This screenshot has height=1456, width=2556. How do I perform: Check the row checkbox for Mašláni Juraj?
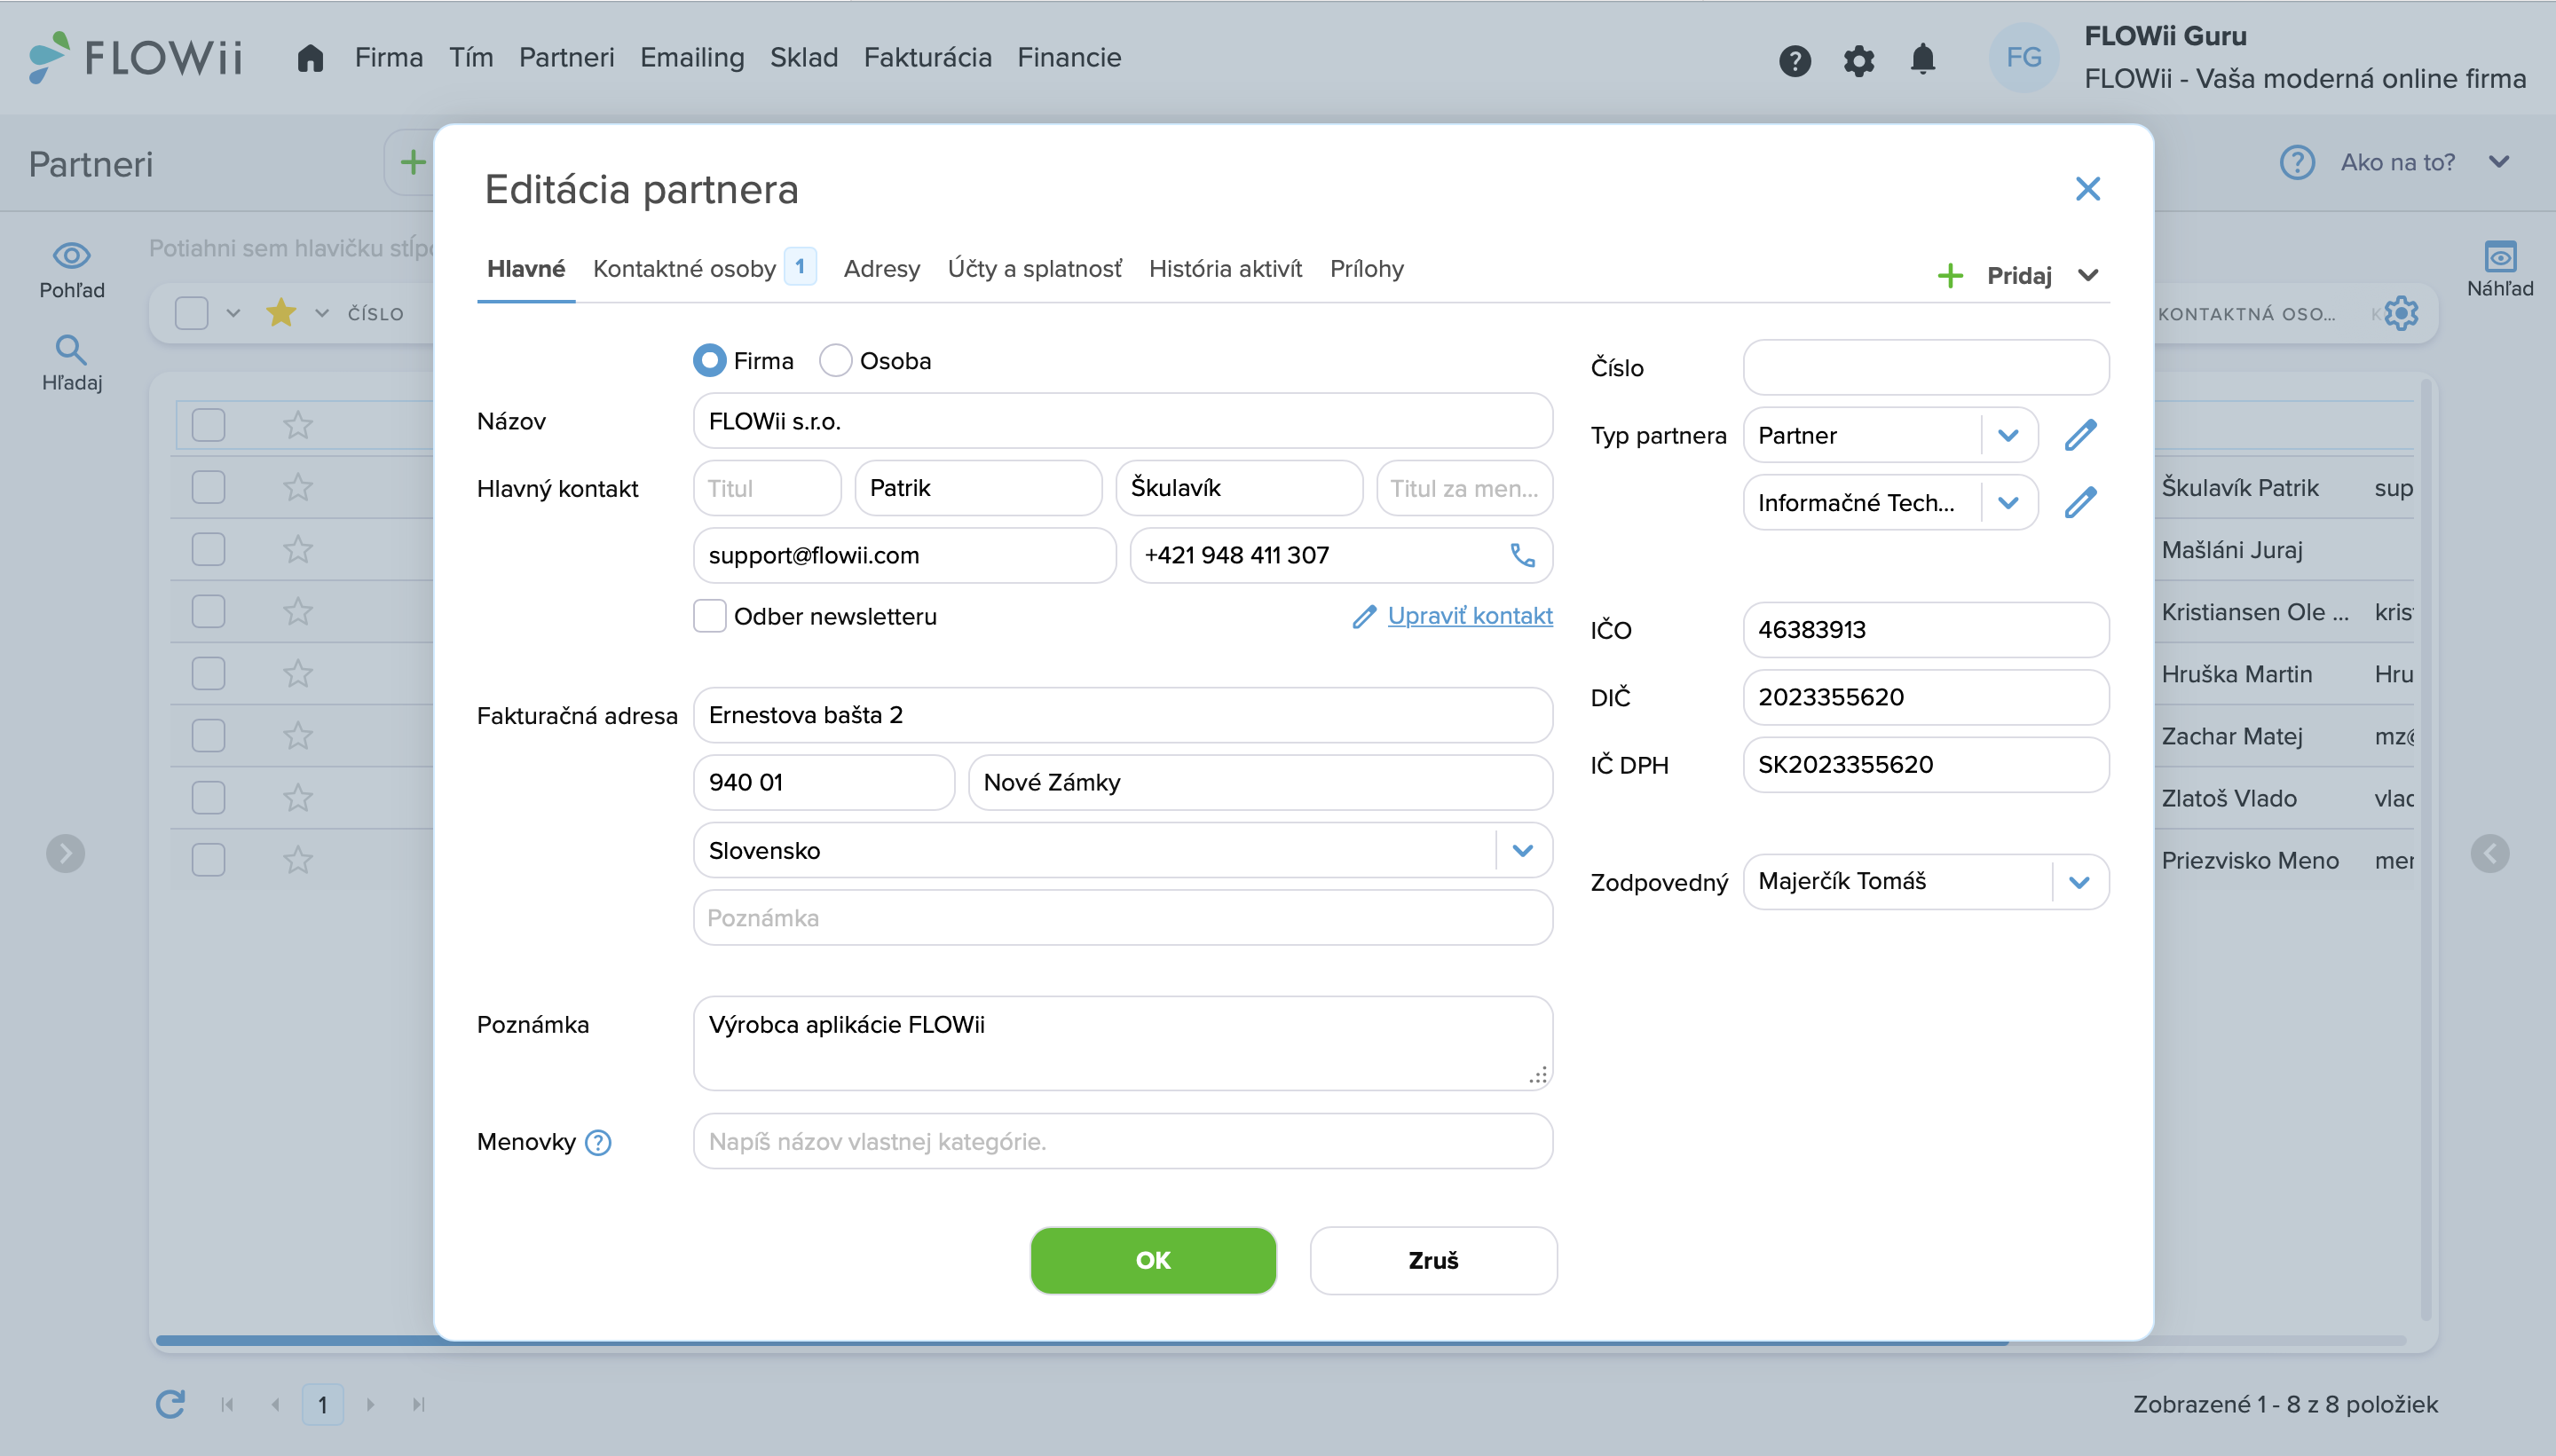click(208, 549)
